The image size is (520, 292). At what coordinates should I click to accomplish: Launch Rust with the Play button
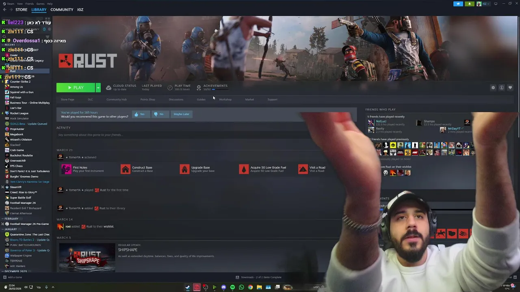click(76, 88)
